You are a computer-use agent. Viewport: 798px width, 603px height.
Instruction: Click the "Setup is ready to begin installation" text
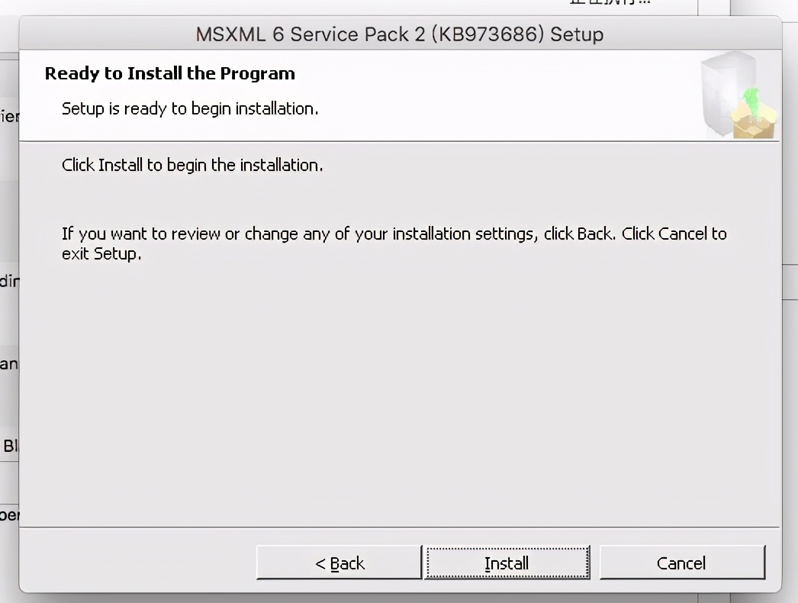[189, 109]
